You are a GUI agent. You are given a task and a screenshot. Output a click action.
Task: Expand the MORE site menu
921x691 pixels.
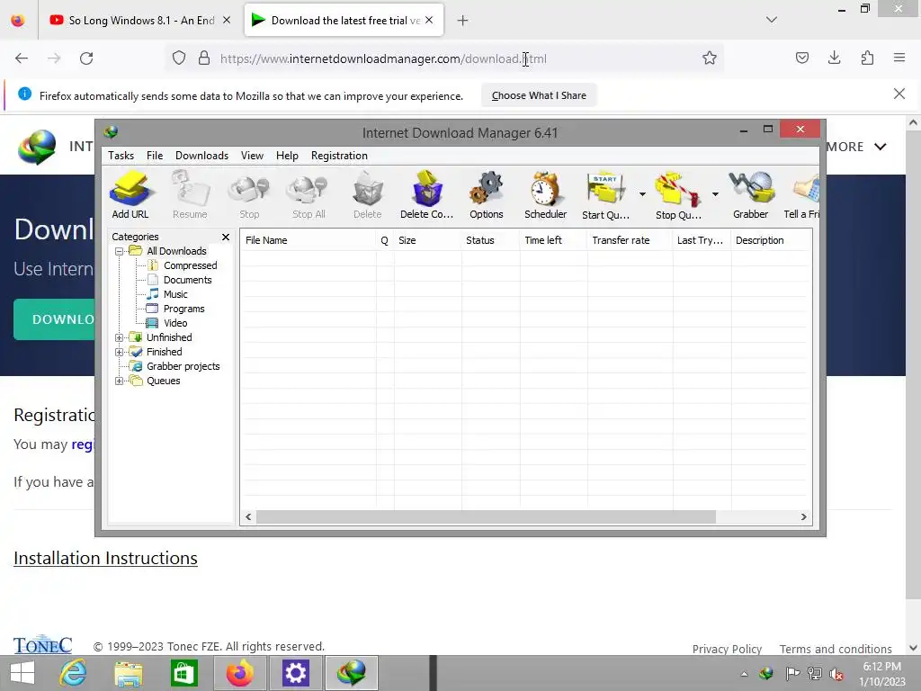pyautogui.click(x=856, y=147)
